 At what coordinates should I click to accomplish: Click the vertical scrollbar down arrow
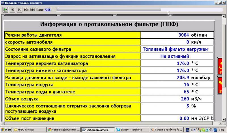point(224,120)
